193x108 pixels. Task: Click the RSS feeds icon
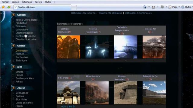[153, 7]
